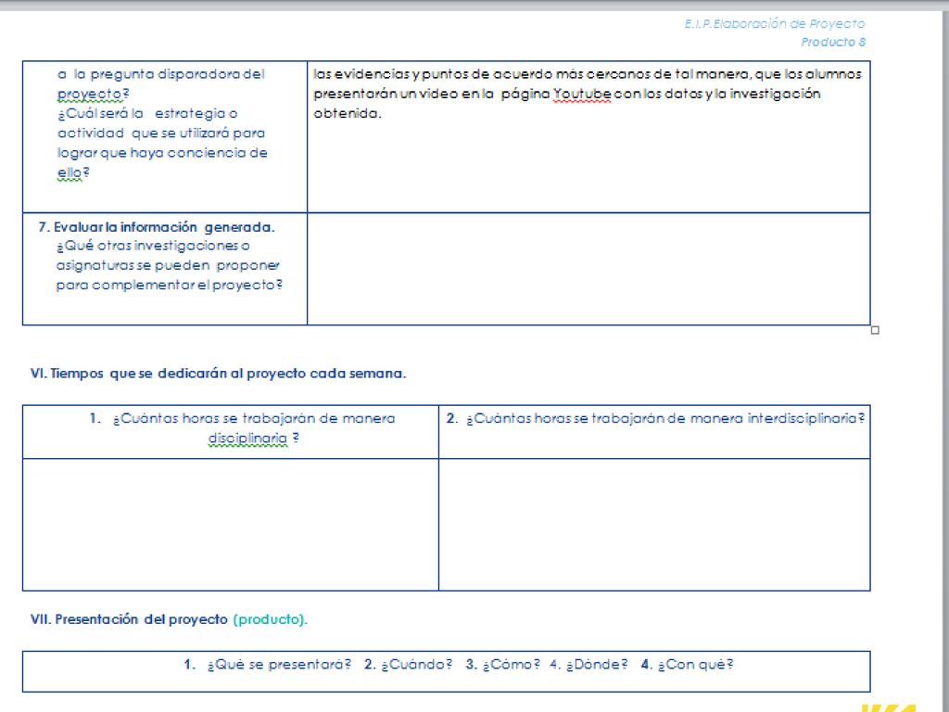949x712 pixels.
Task: Click heading 'VII. Presentación del proyecto'
Action: click(129, 619)
